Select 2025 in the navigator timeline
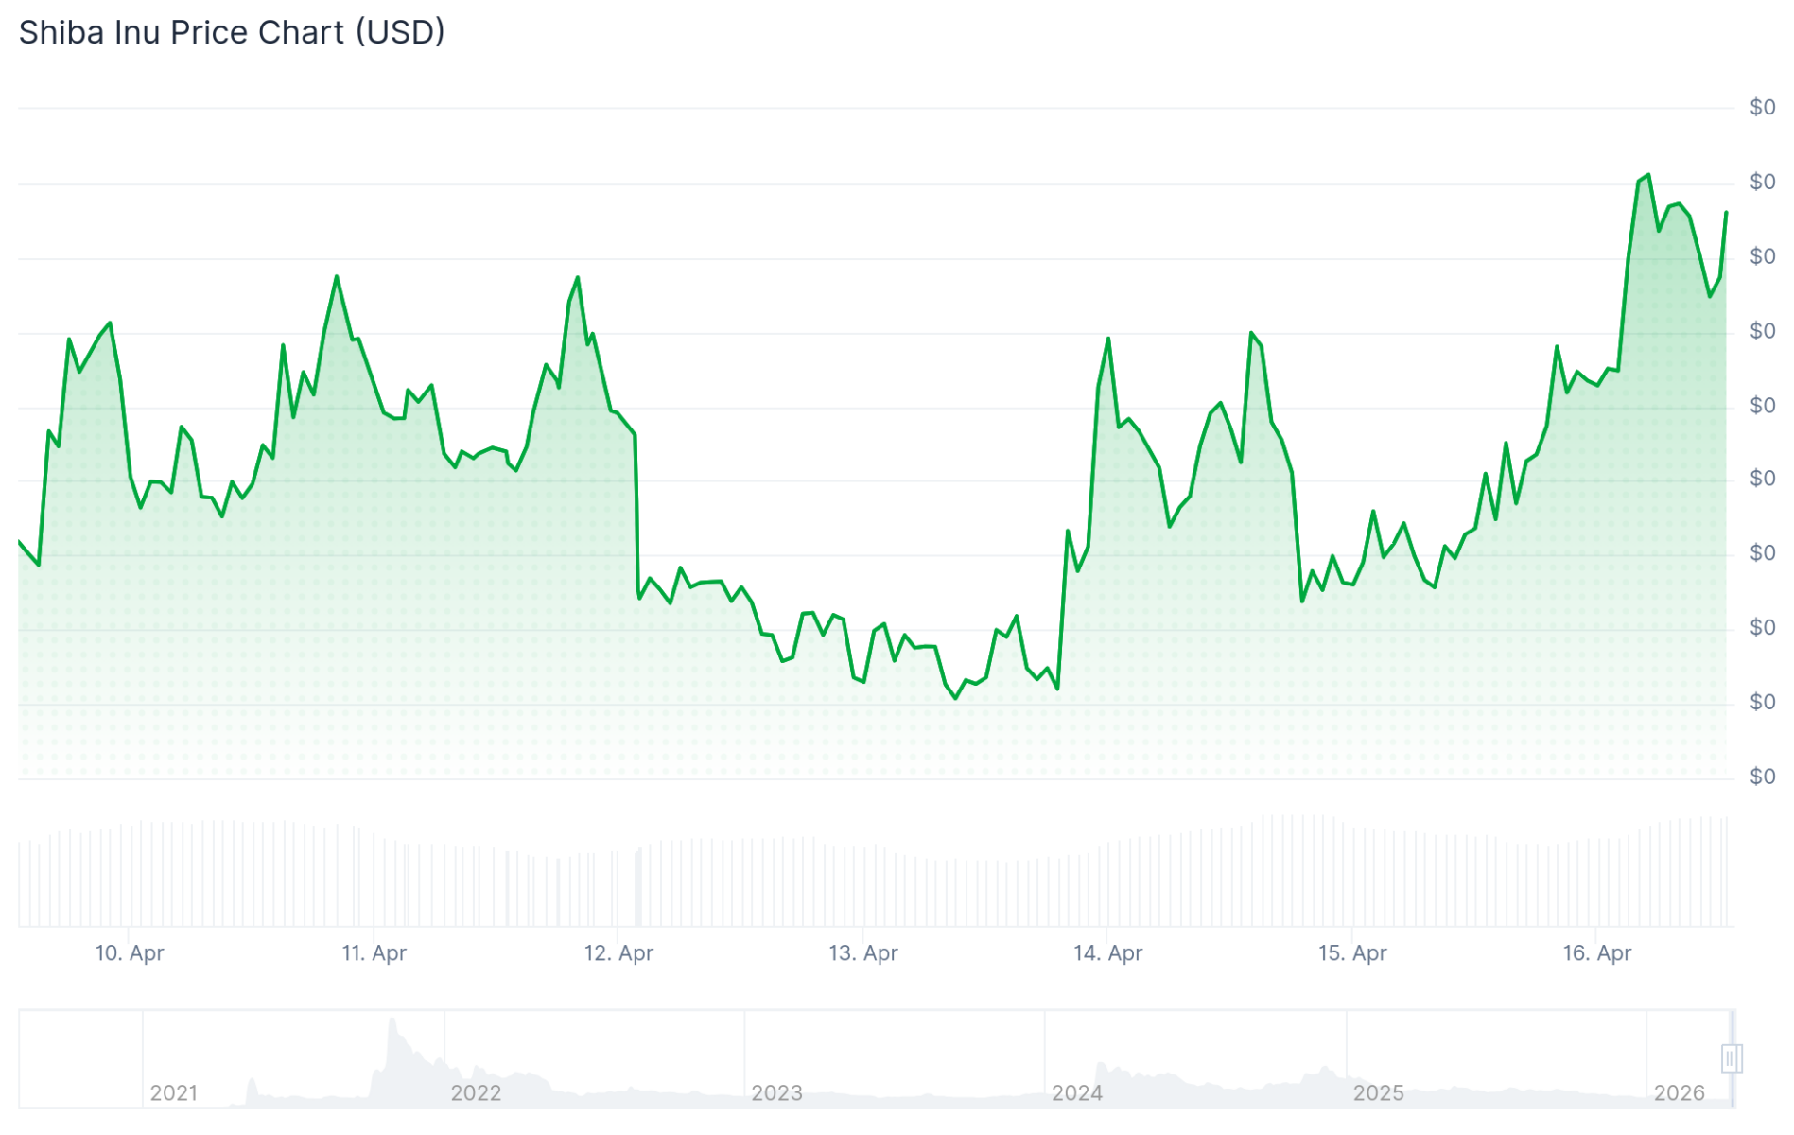The height and width of the screenshot is (1135, 1794). tap(1378, 1092)
